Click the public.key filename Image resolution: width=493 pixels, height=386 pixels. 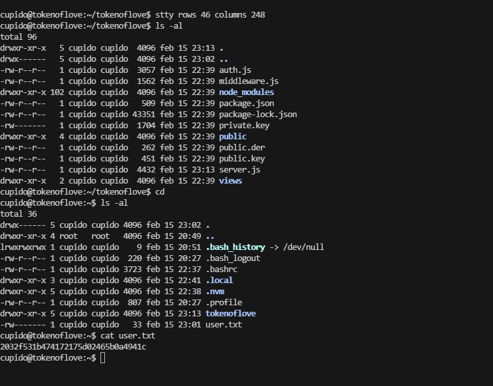point(241,158)
